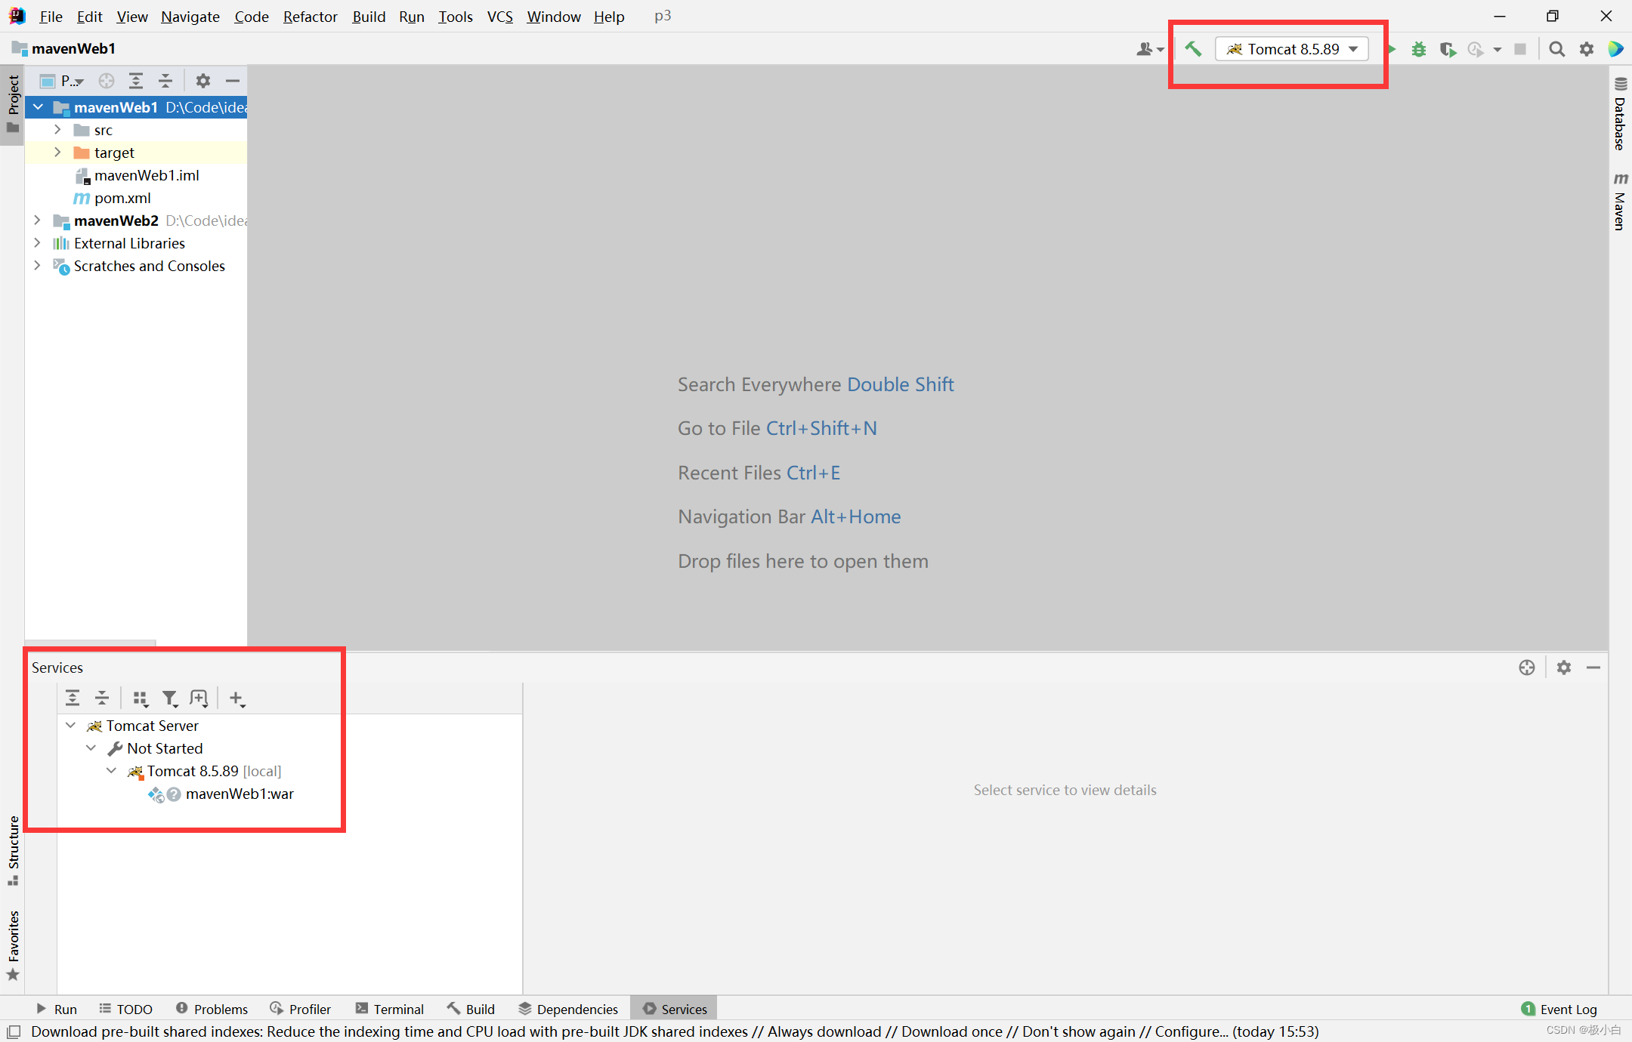Start debugging with the bug icon

(1419, 49)
